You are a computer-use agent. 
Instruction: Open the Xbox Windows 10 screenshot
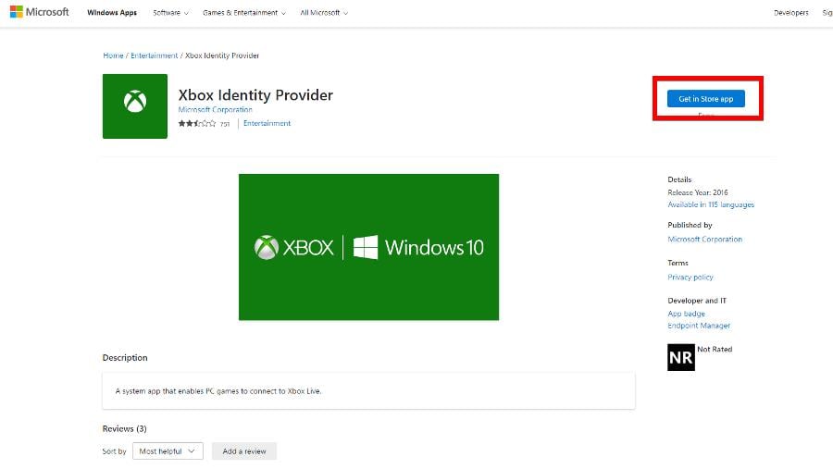tap(368, 247)
